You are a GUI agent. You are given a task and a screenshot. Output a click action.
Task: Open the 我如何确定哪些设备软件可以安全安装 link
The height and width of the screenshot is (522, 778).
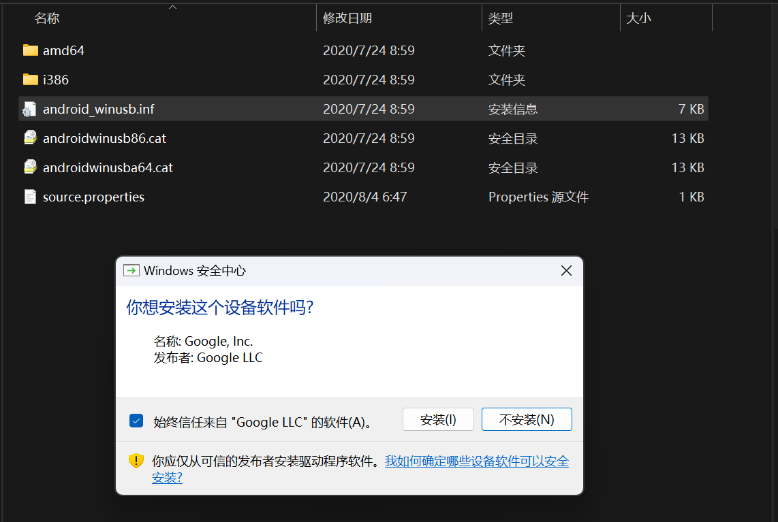click(476, 461)
